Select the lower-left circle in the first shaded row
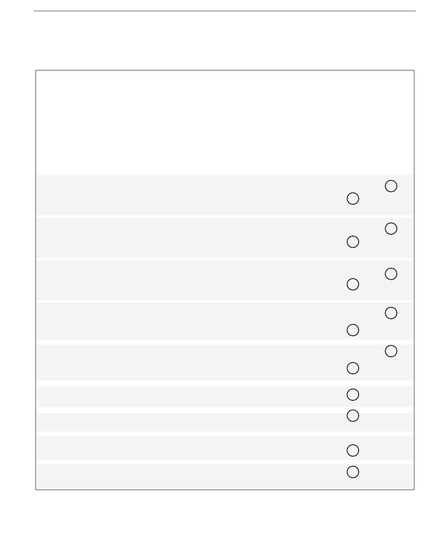Image resolution: width=427 pixels, height=539 pixels. tap(353, 199)
